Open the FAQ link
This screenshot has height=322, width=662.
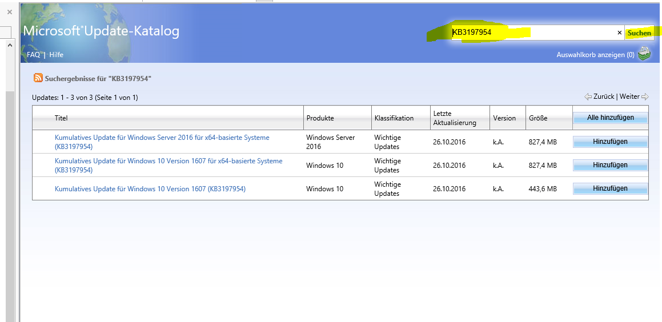[33, 54]
